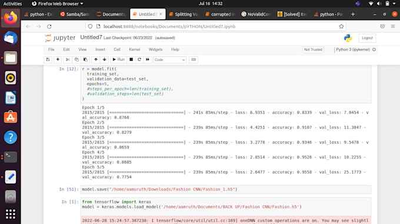Interrupt the kernel with stop icon
400x224 pixels.
click(x=131, y=59)
